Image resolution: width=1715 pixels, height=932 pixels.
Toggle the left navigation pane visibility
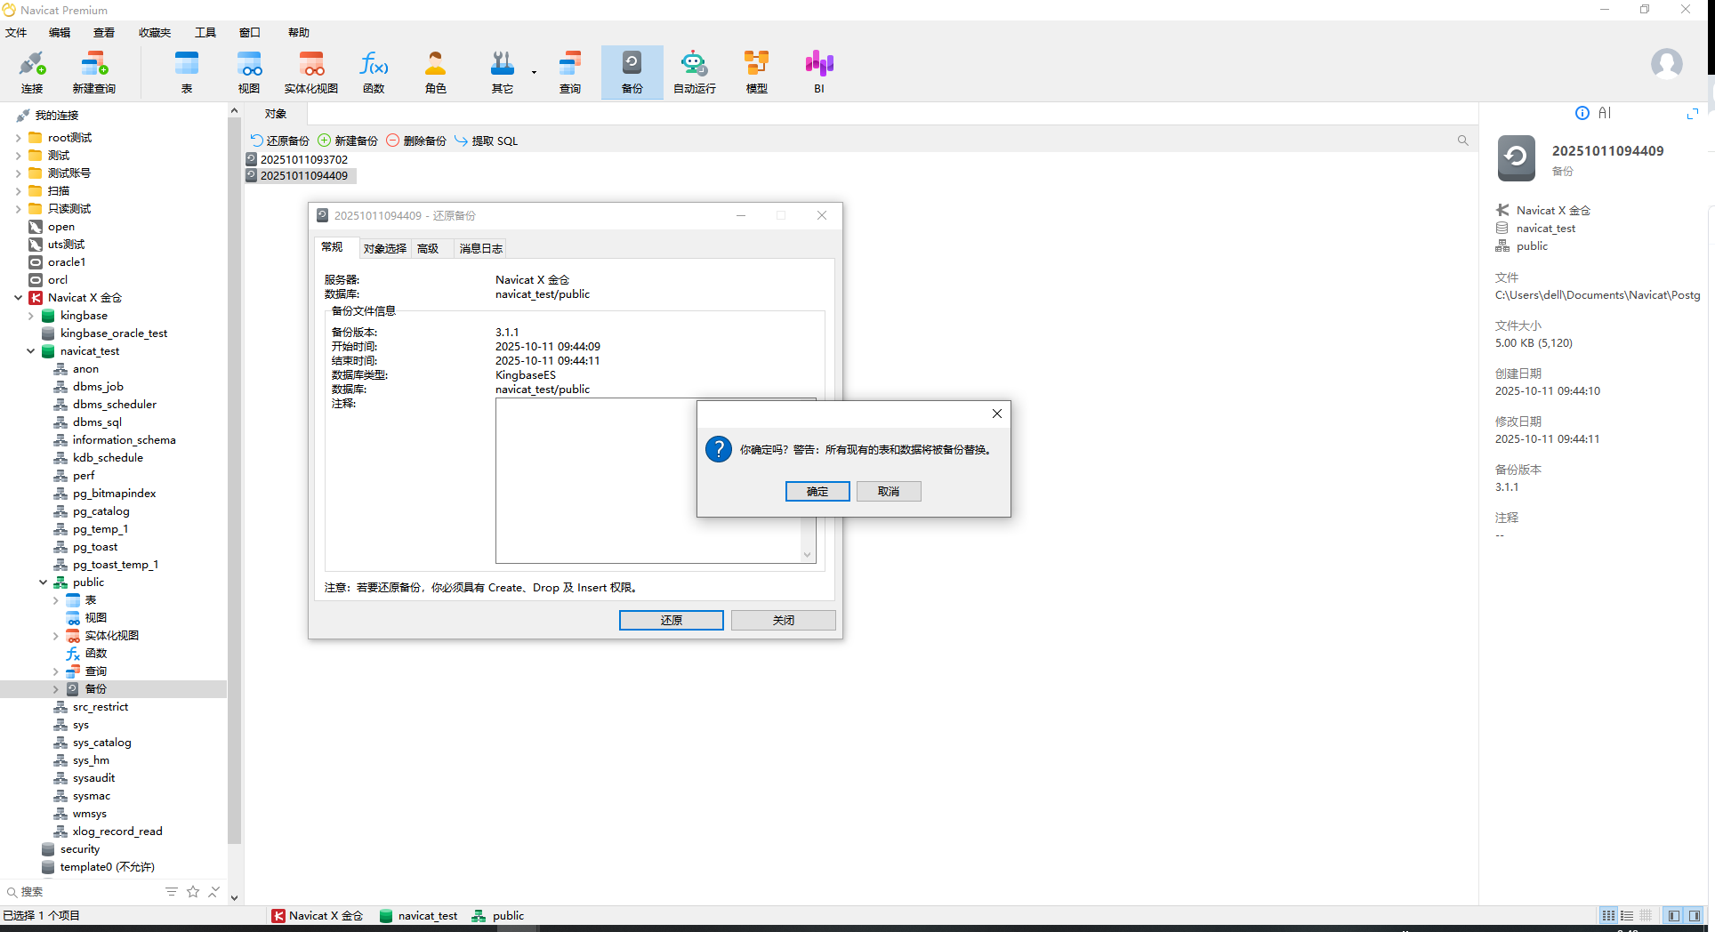[x=1674, y=915]
